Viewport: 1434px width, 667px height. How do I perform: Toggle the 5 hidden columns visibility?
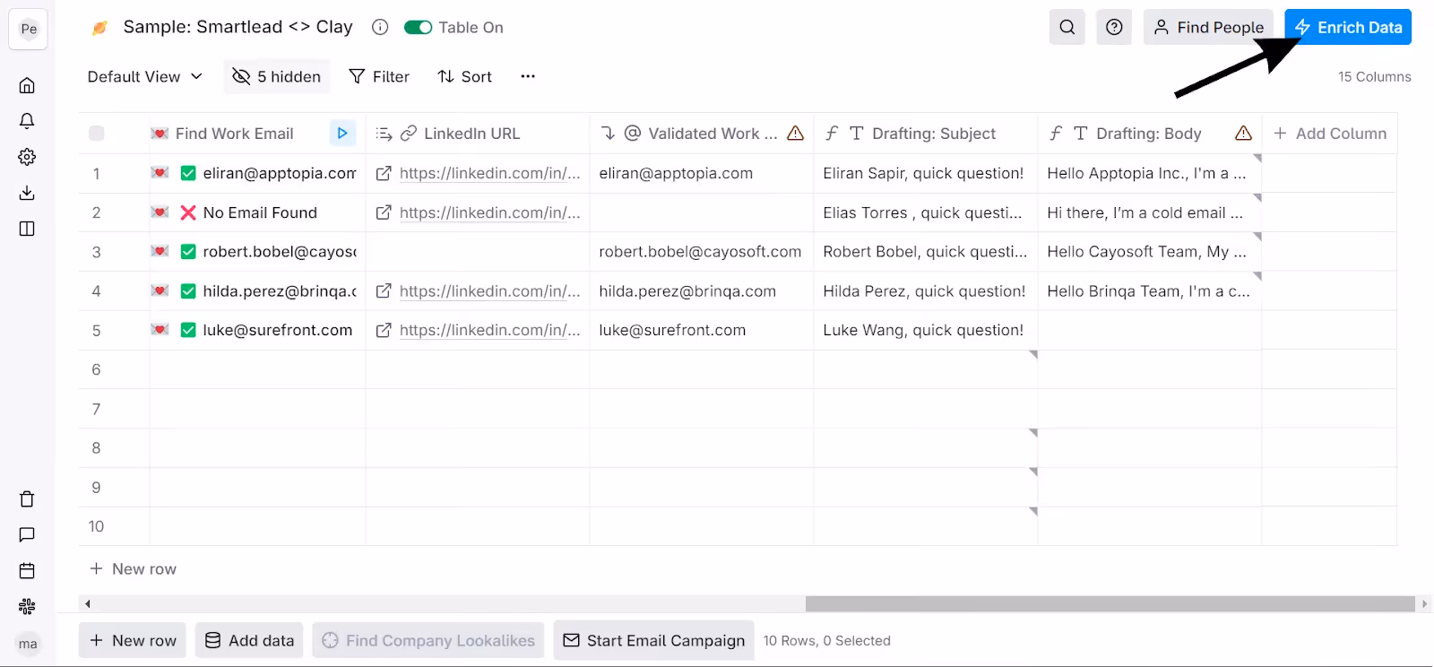pos(277,76)
